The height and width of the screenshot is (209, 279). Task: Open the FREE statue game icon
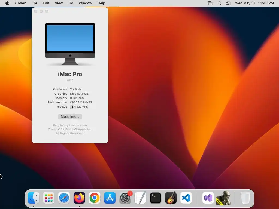(x=223, y=198)
